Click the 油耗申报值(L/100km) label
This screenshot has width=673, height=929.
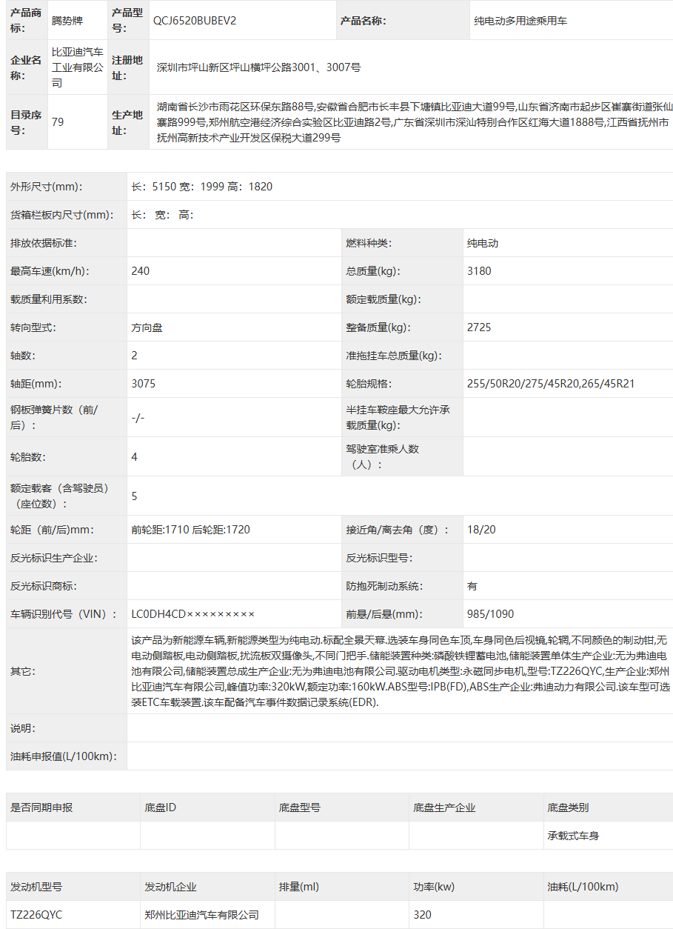pyautogui.click(x=63, y=756)
